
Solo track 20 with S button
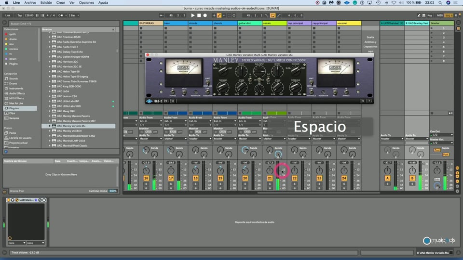[245, 184]
